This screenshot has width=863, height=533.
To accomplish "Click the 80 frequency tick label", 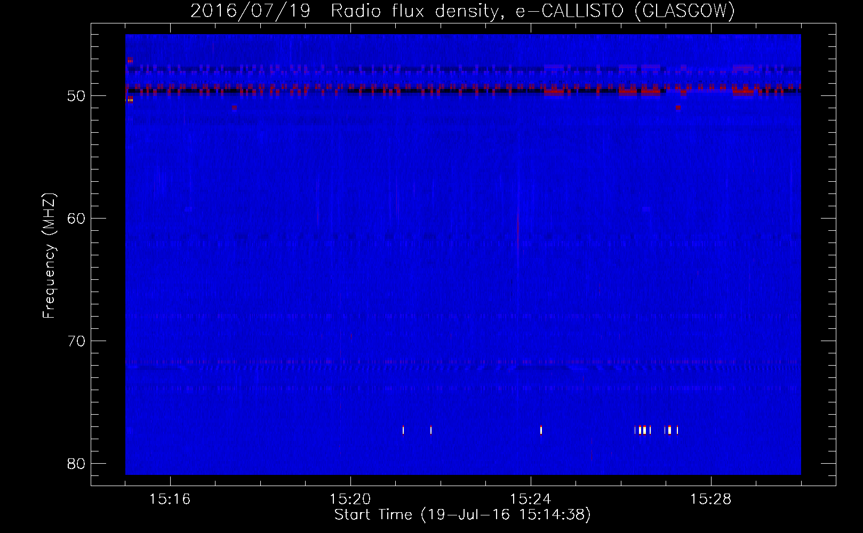I will 77,464.
